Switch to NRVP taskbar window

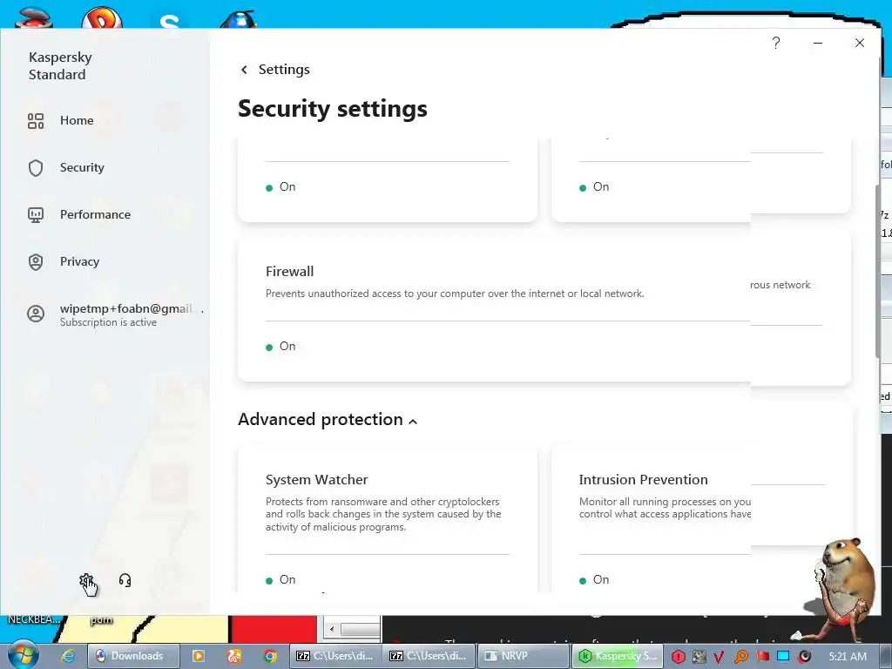point(523,656)
